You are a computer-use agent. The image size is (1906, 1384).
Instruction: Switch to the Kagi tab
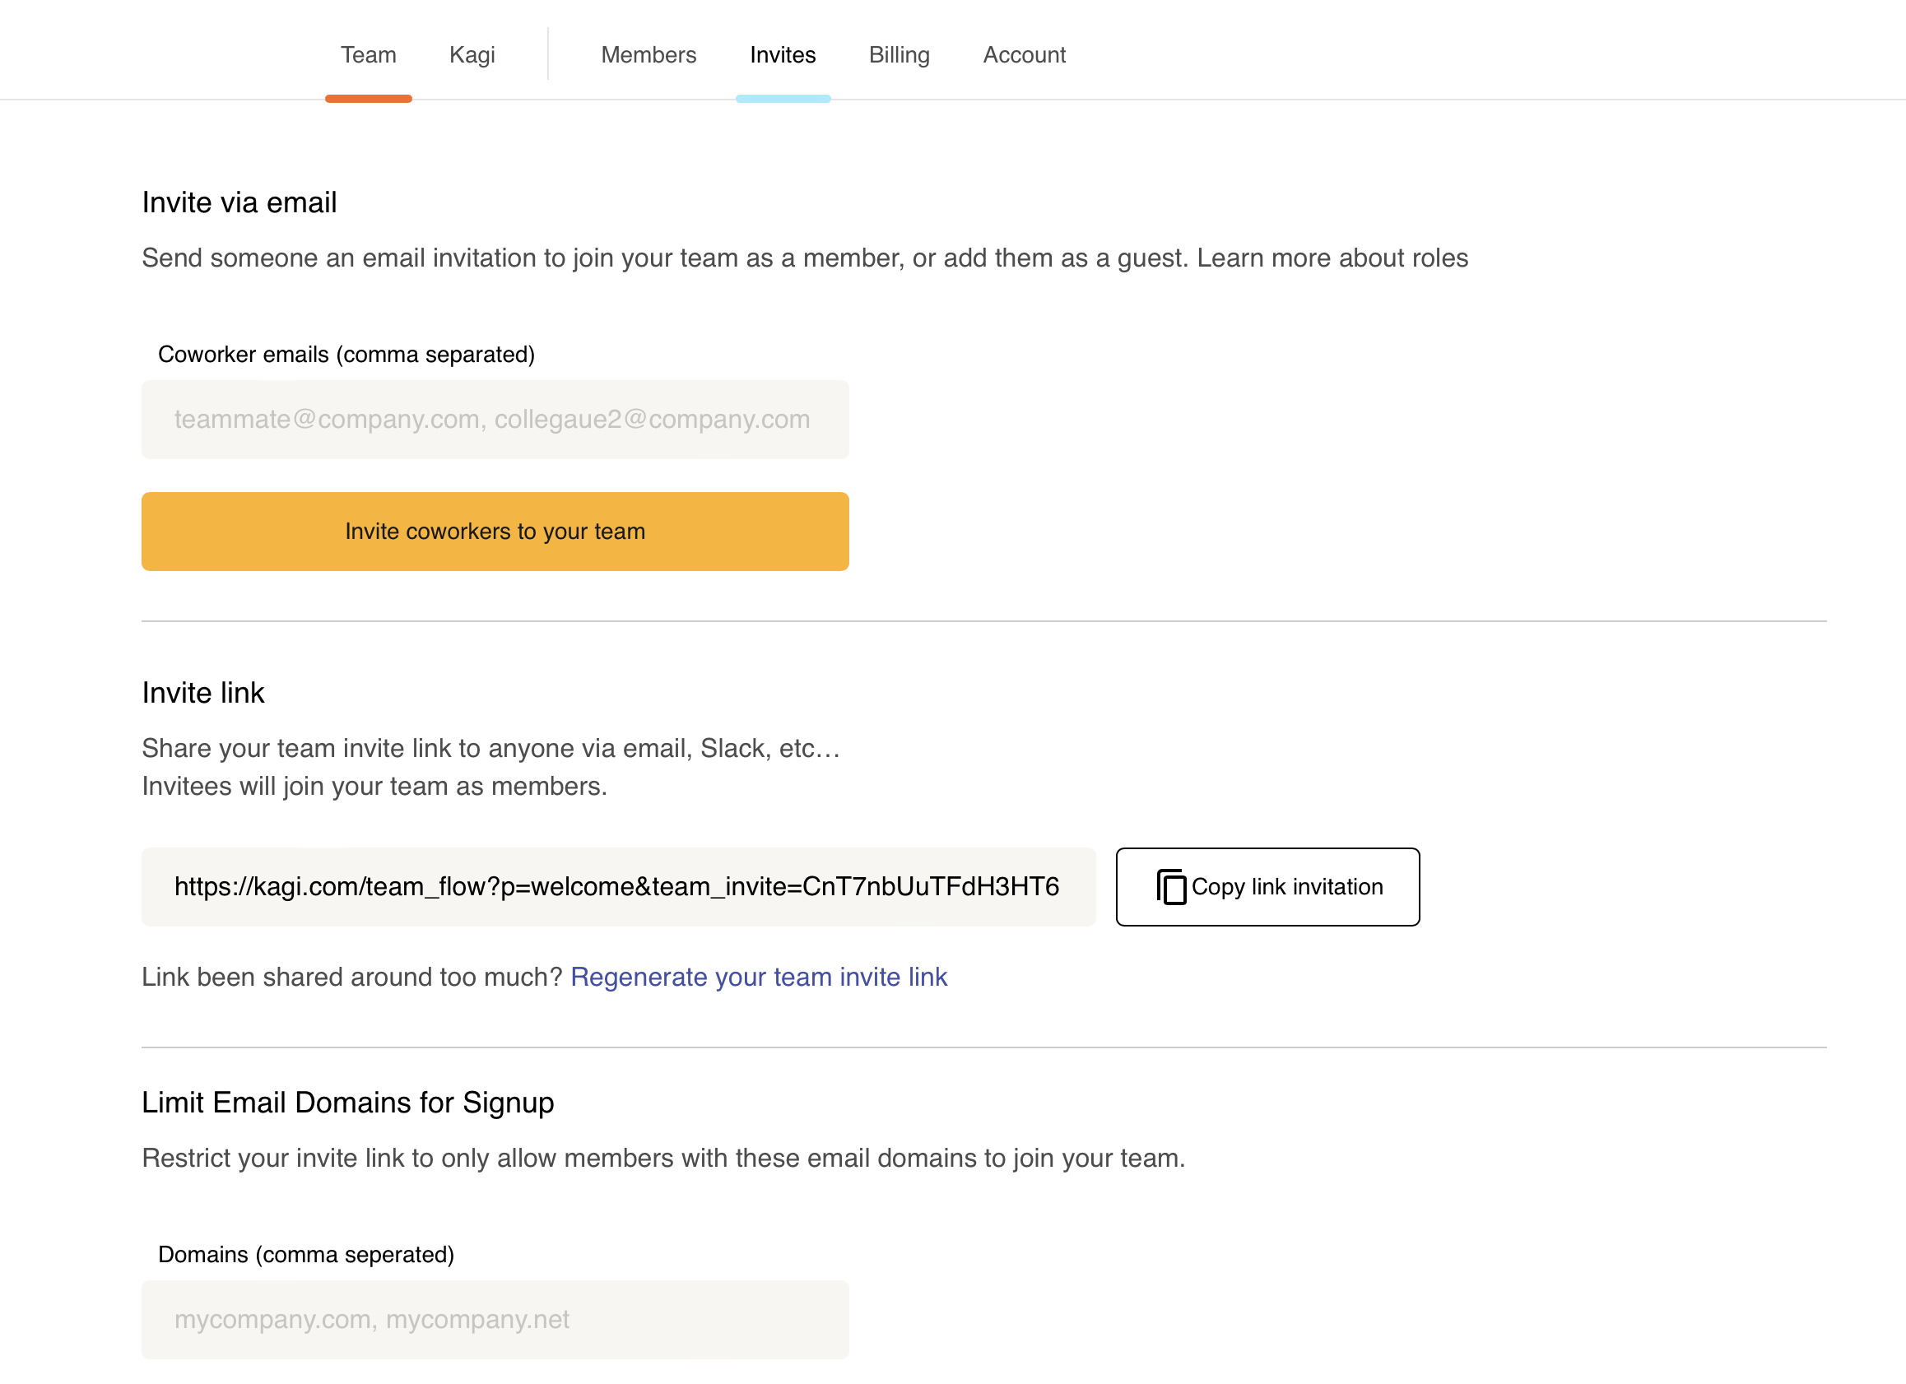pyautogui.click(x=472, y=55)
